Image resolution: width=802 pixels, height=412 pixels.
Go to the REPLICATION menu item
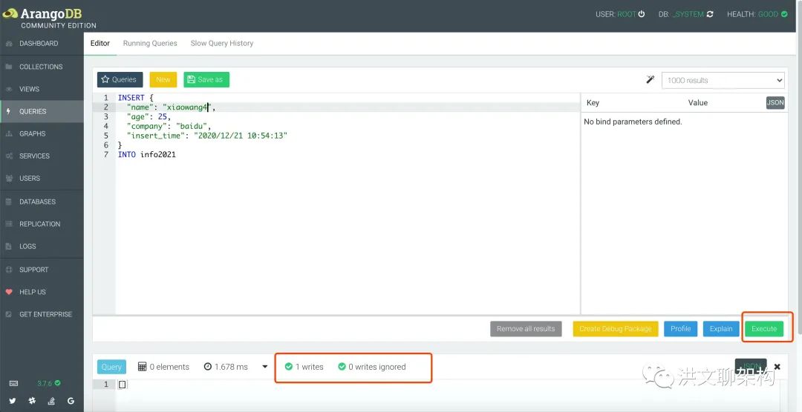tap(42, 224)
